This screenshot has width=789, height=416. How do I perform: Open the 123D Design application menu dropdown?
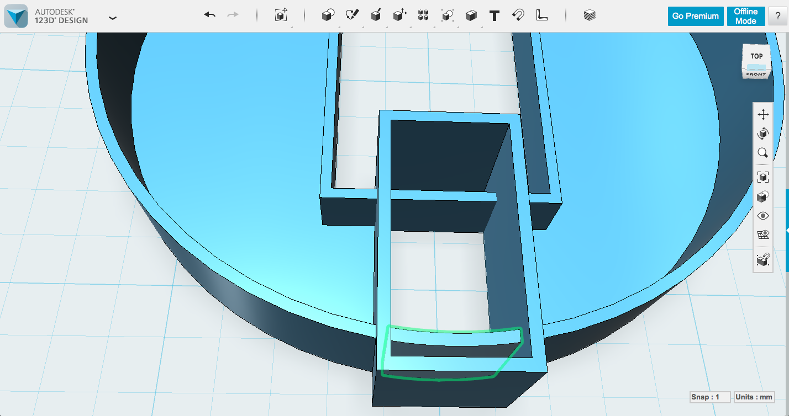click(113, 18)
